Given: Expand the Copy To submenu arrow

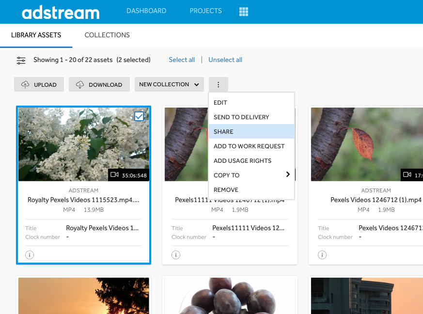Looking at the screenshot, I should 288,174.
